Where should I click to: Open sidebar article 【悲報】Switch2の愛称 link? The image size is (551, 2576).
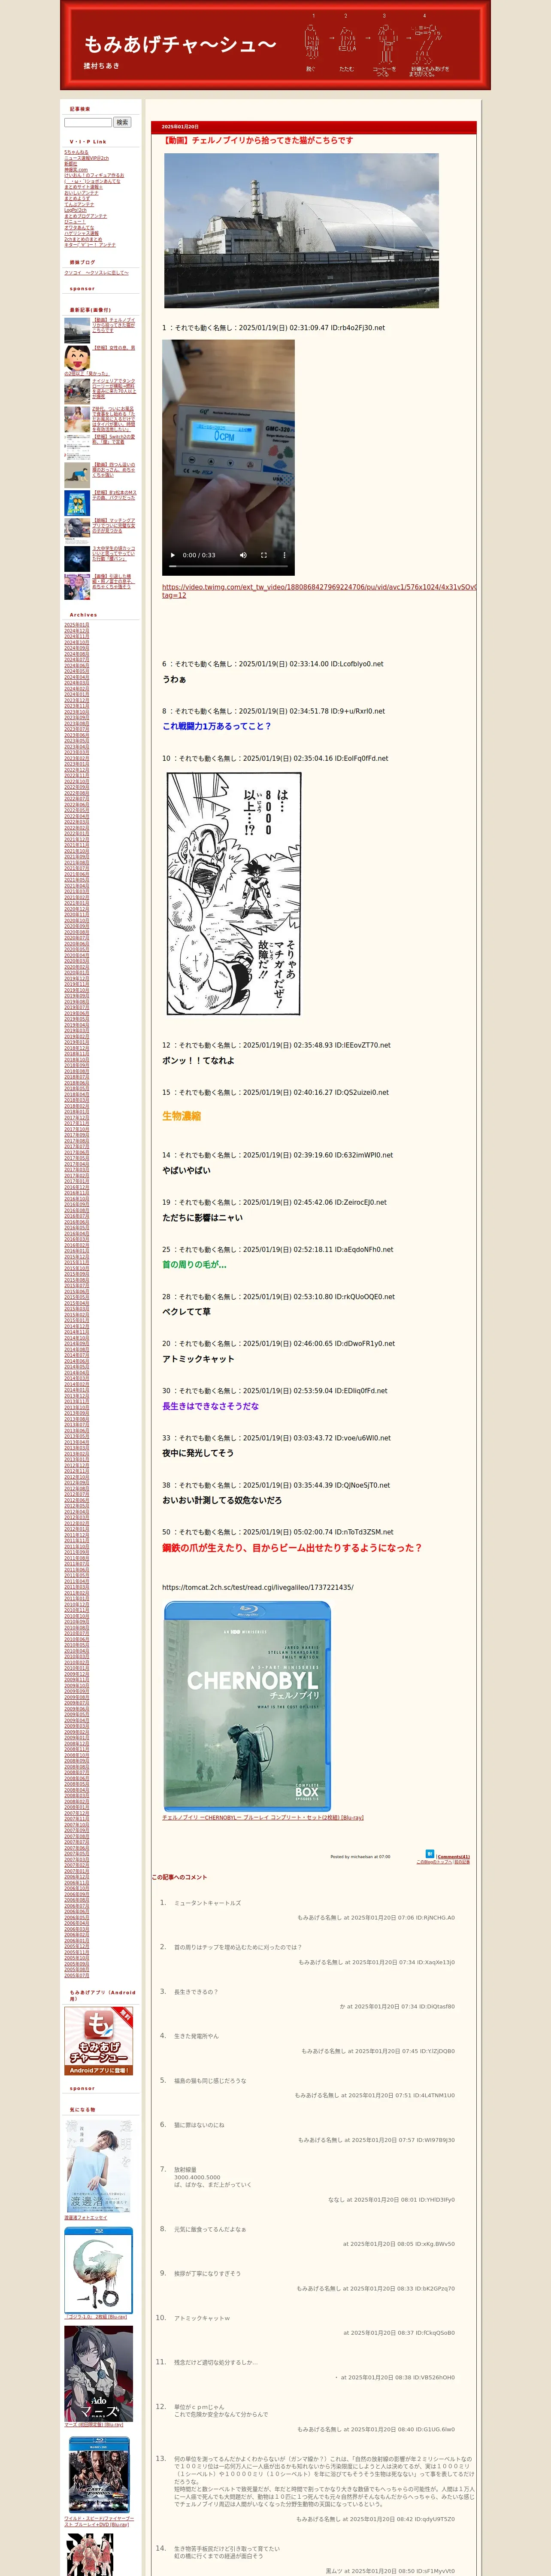click(114, 439)
